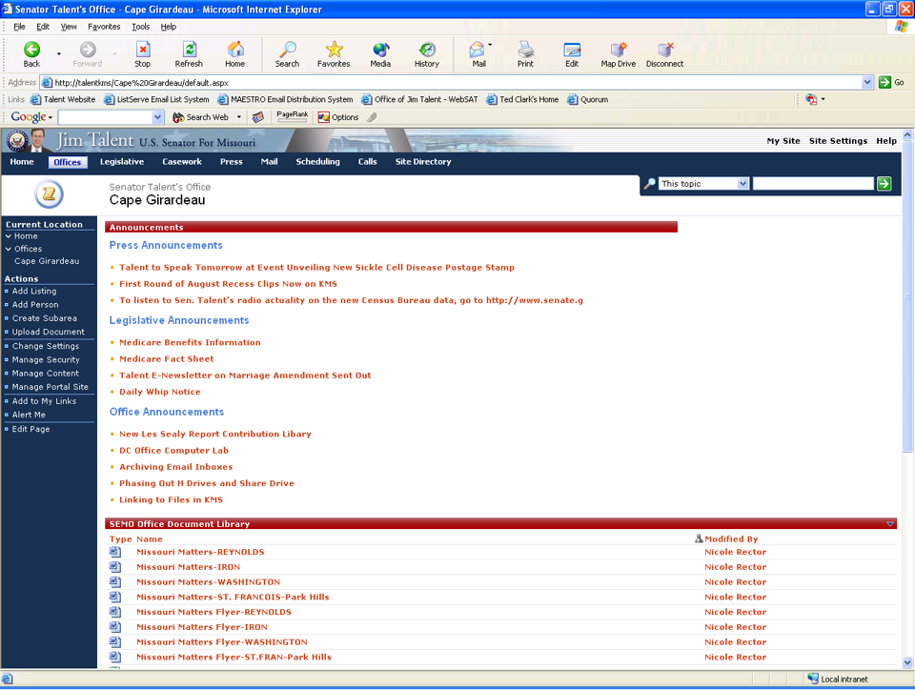Click the Print toolbar icon

coord(525,50)
